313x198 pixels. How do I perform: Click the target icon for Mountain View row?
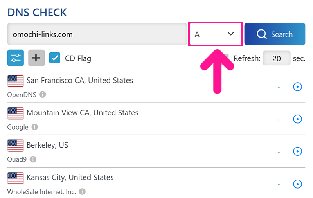297,119
